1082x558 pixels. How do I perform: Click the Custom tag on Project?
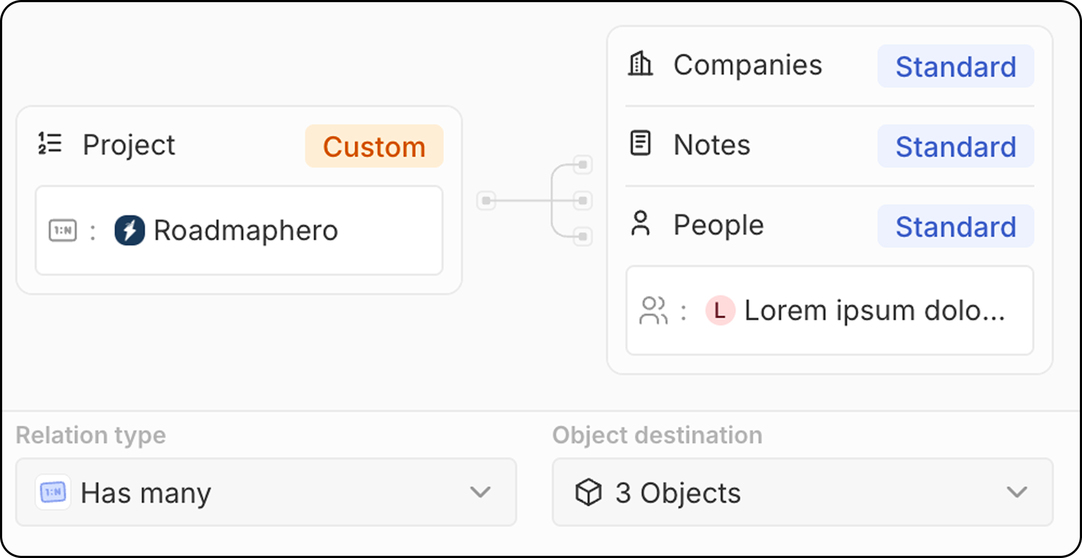(x=374, y=146)
